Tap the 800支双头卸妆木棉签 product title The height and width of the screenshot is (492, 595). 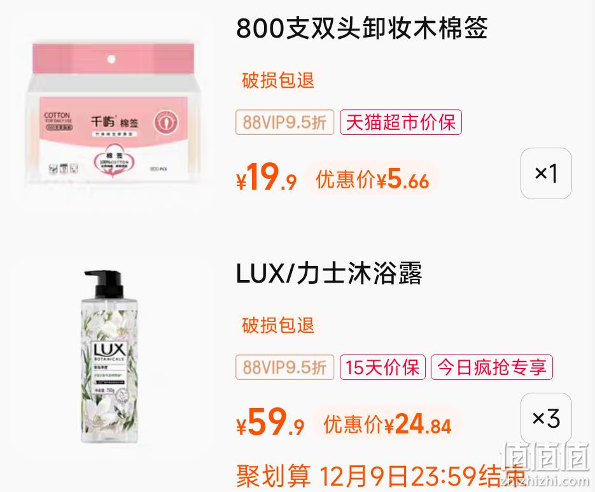361,29
